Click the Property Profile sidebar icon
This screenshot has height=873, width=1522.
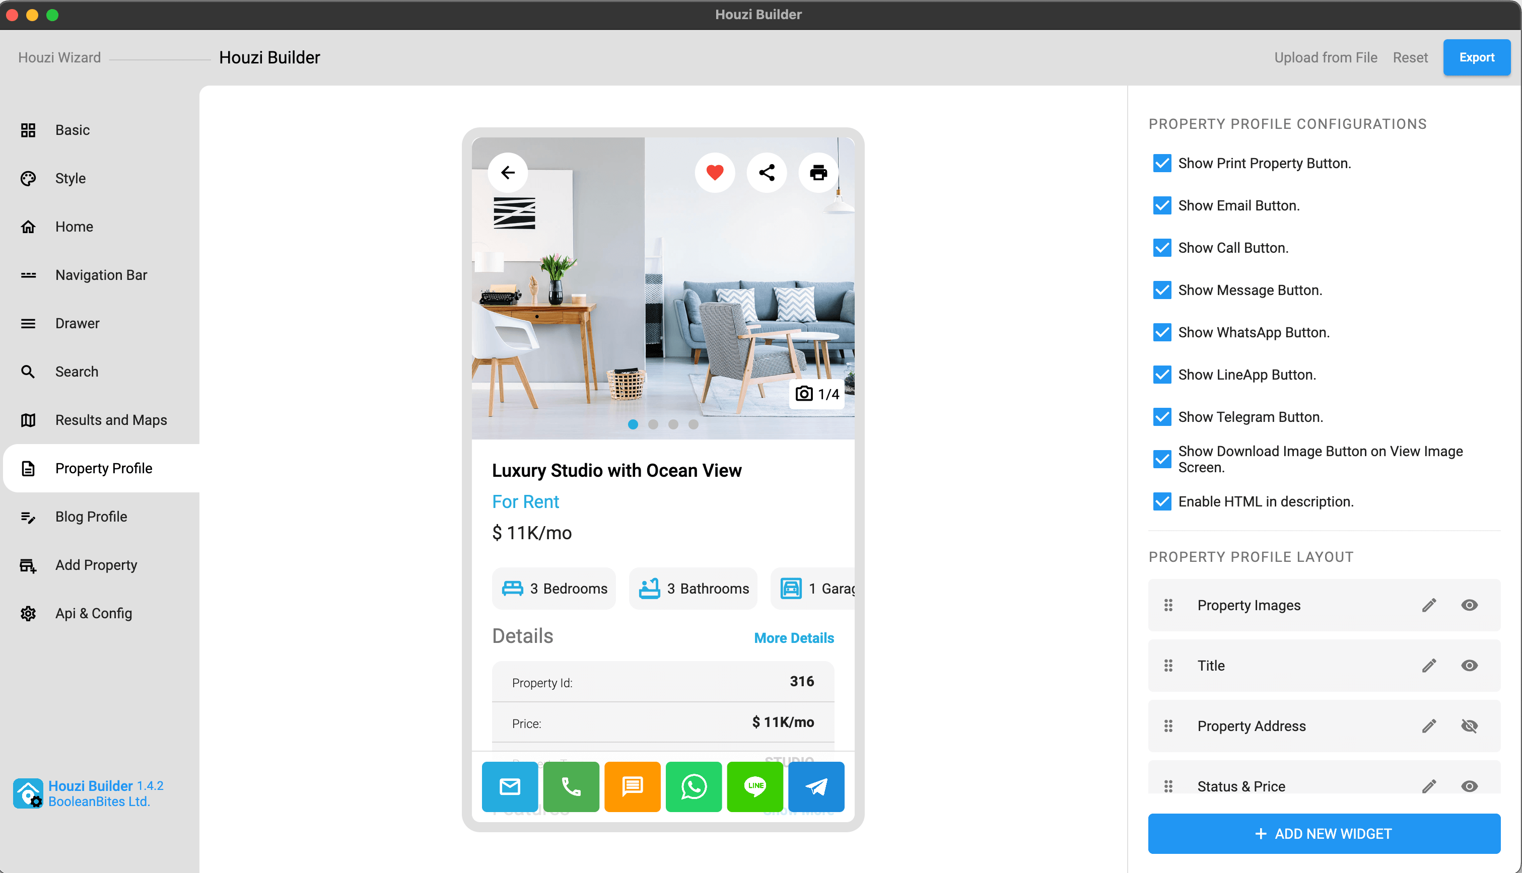pos(29,467)
